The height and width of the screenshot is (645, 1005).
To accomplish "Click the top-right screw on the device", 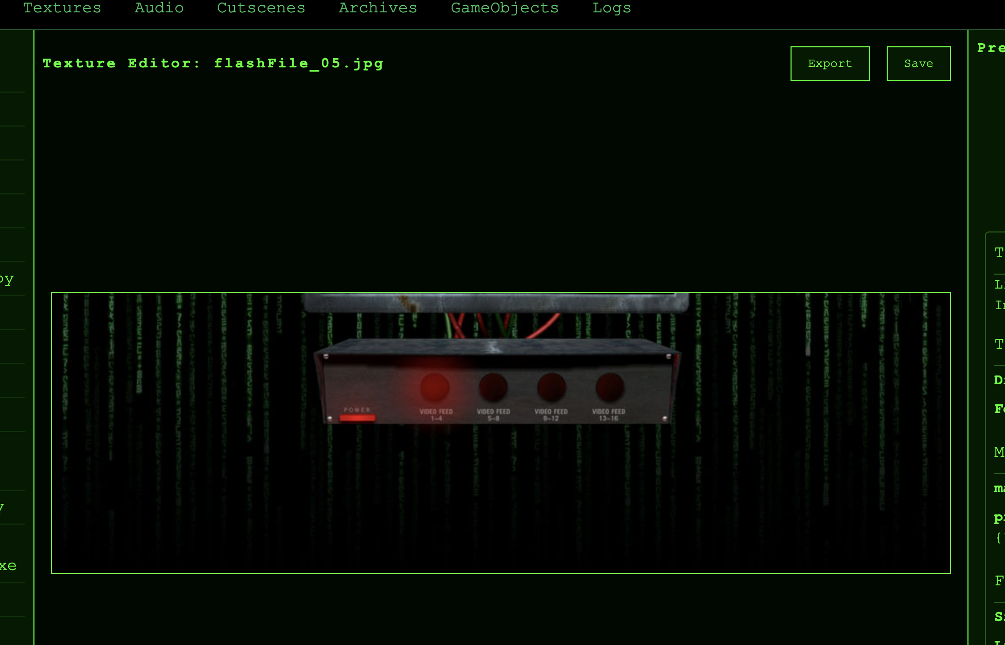I will 668,356.
